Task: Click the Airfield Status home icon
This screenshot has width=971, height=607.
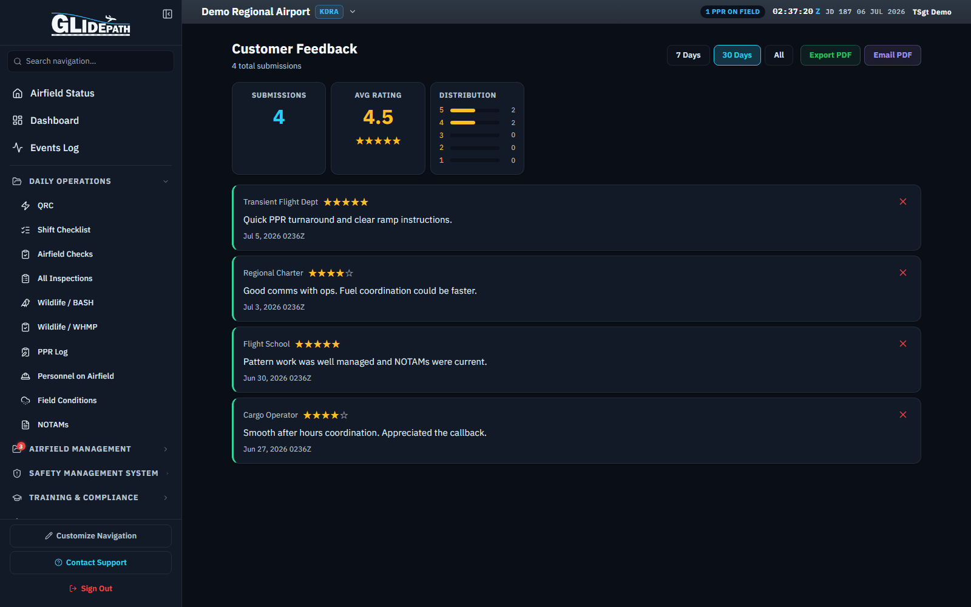Action: coord(18,93)
